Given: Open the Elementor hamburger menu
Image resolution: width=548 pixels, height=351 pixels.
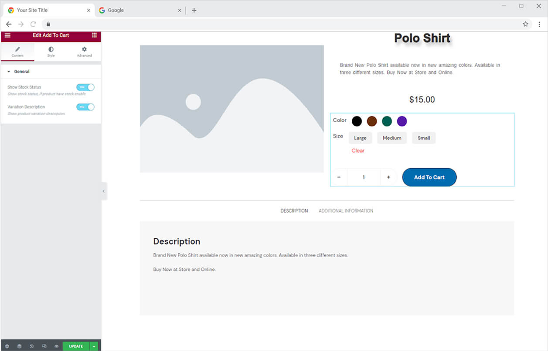Looking at the screenshot, I should click(x=7, y=35).
